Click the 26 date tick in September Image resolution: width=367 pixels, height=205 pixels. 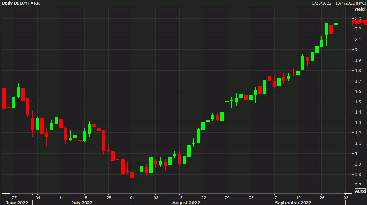(x=322, y=198)
